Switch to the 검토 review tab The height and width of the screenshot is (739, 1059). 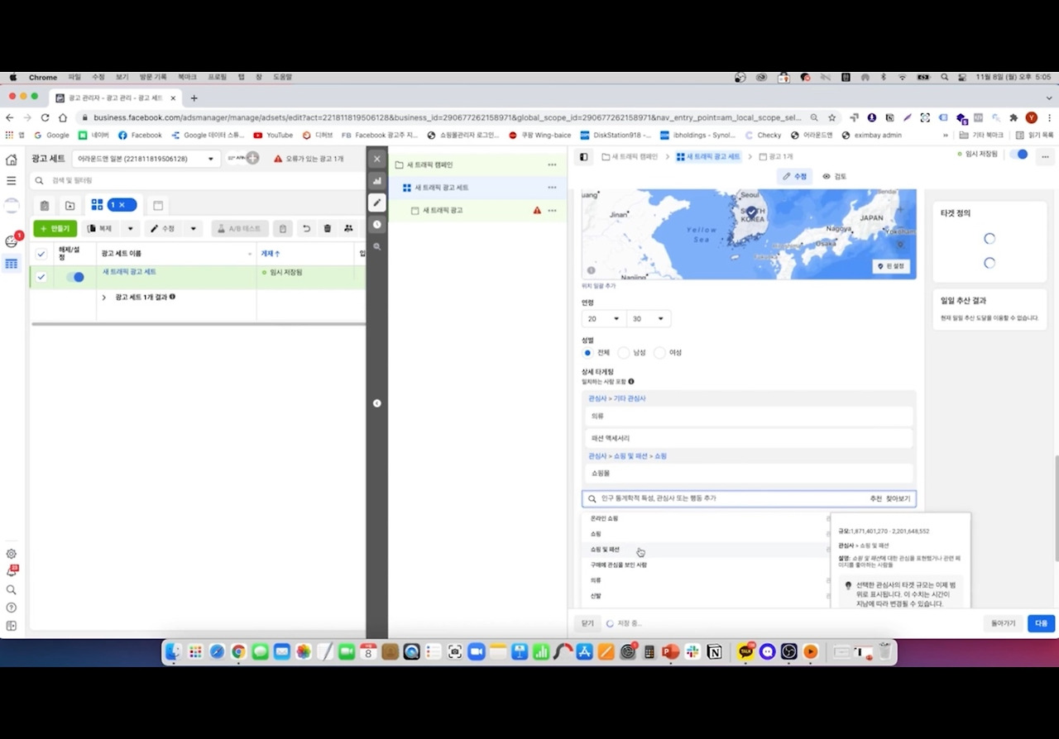pos(835,176)
